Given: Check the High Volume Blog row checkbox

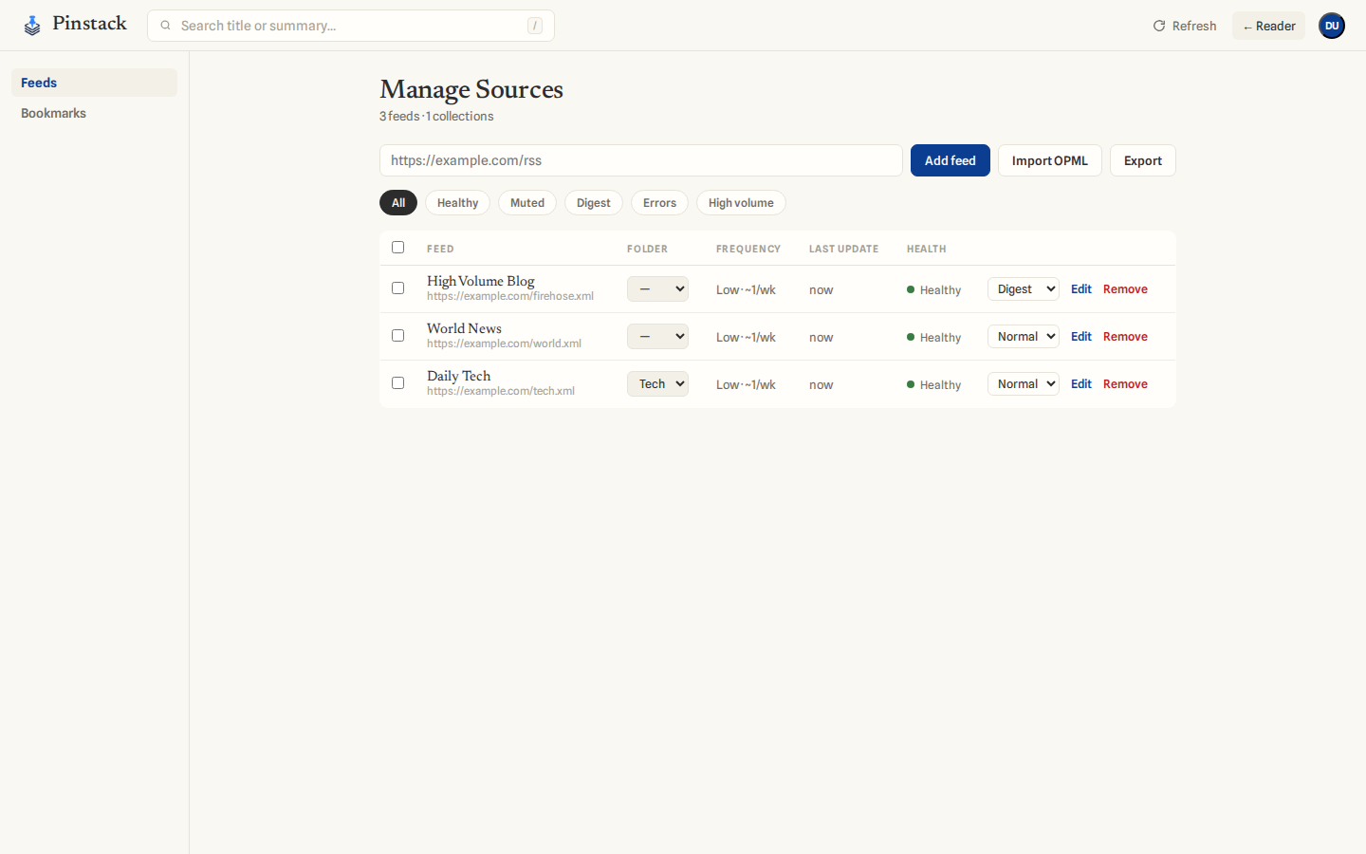Looking at the screenshot, I should coord(397,288).
